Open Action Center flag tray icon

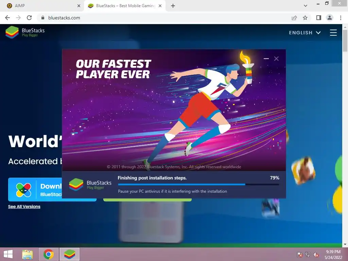click(300, 255)
